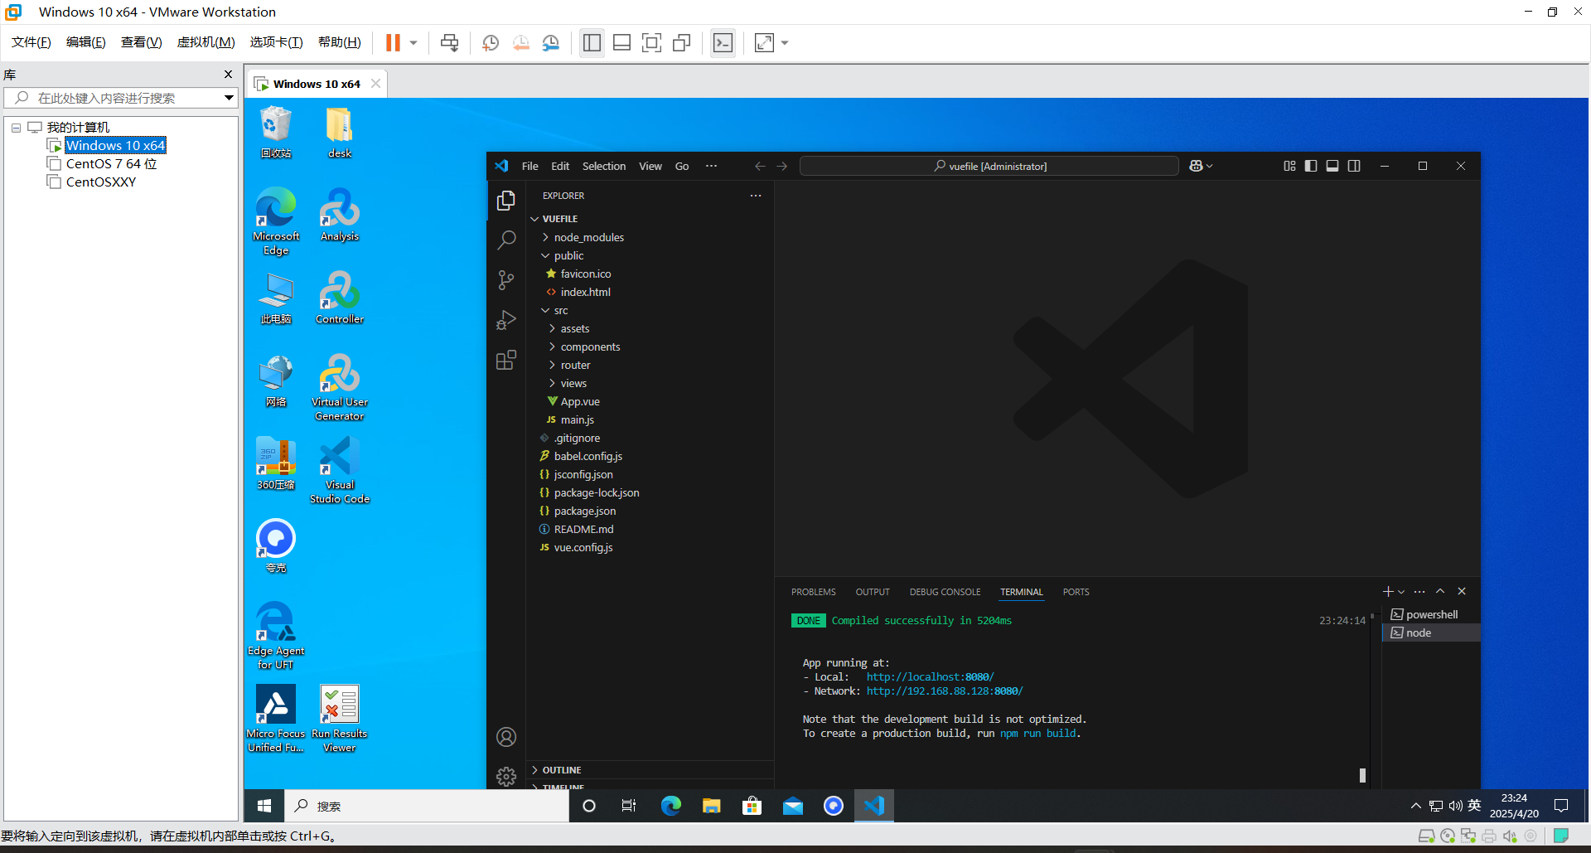Screen dimensions: 1591x853
Task: Expand the components folder
Action: [x=650, y=347]
